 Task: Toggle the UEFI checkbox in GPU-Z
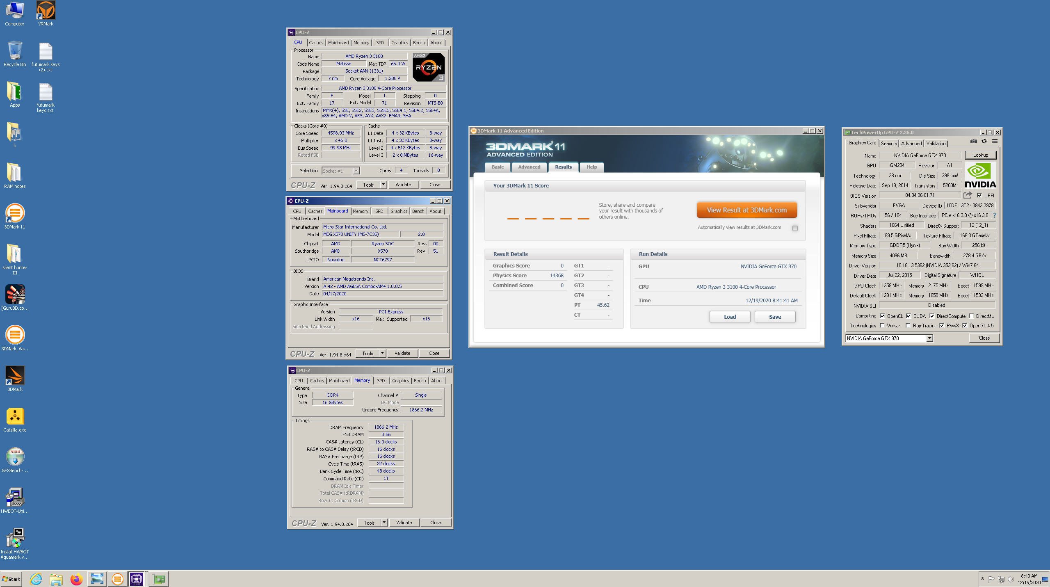pos(979,196)
